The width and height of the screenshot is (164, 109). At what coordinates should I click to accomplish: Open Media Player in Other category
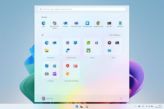pos(109,43)
